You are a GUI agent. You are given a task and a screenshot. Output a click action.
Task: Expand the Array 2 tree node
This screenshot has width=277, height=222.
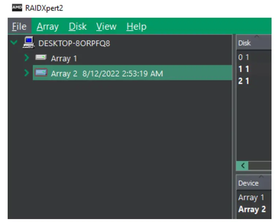(x=26, y=73)
